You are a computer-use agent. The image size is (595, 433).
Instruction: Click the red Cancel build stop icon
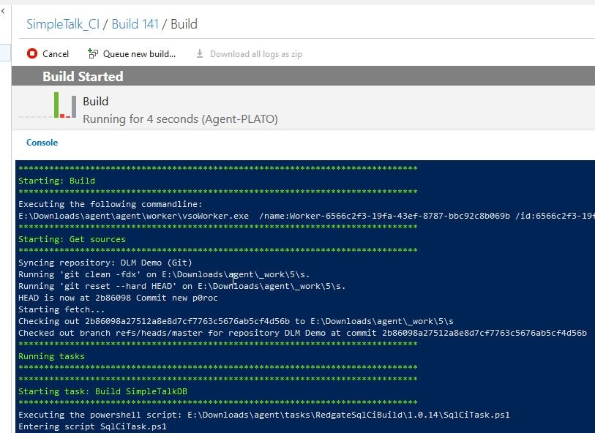coord(31,53)
